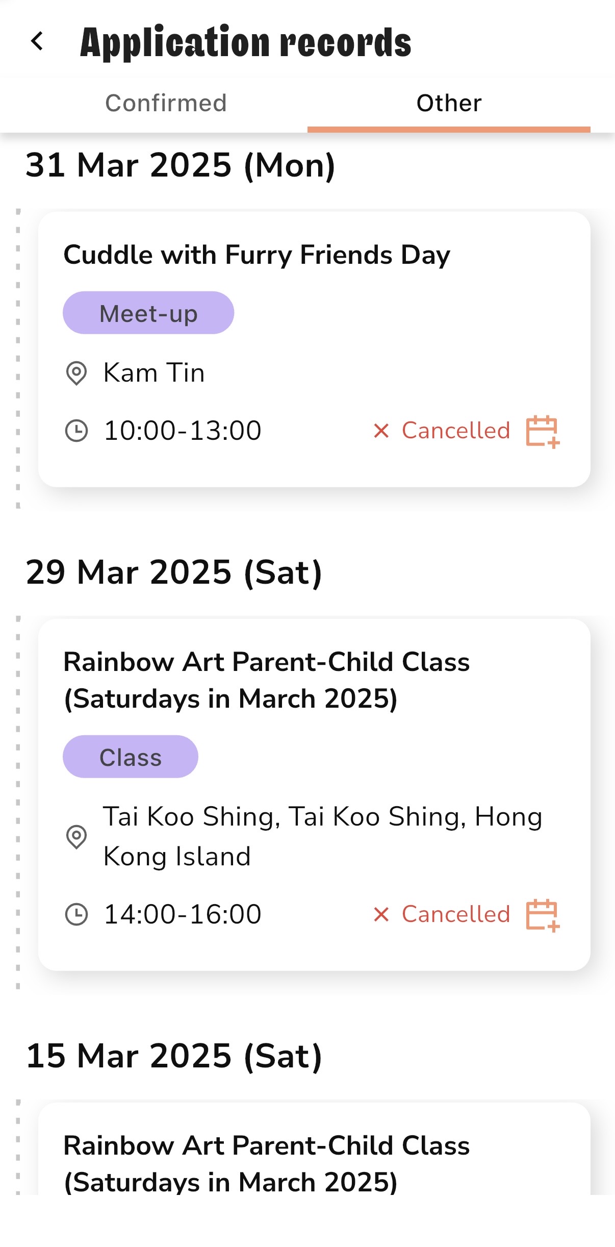Open the Cuddle with Furry Friends Day event
Viewport: 615px width, 1247px height.
(x=257, y=255)
